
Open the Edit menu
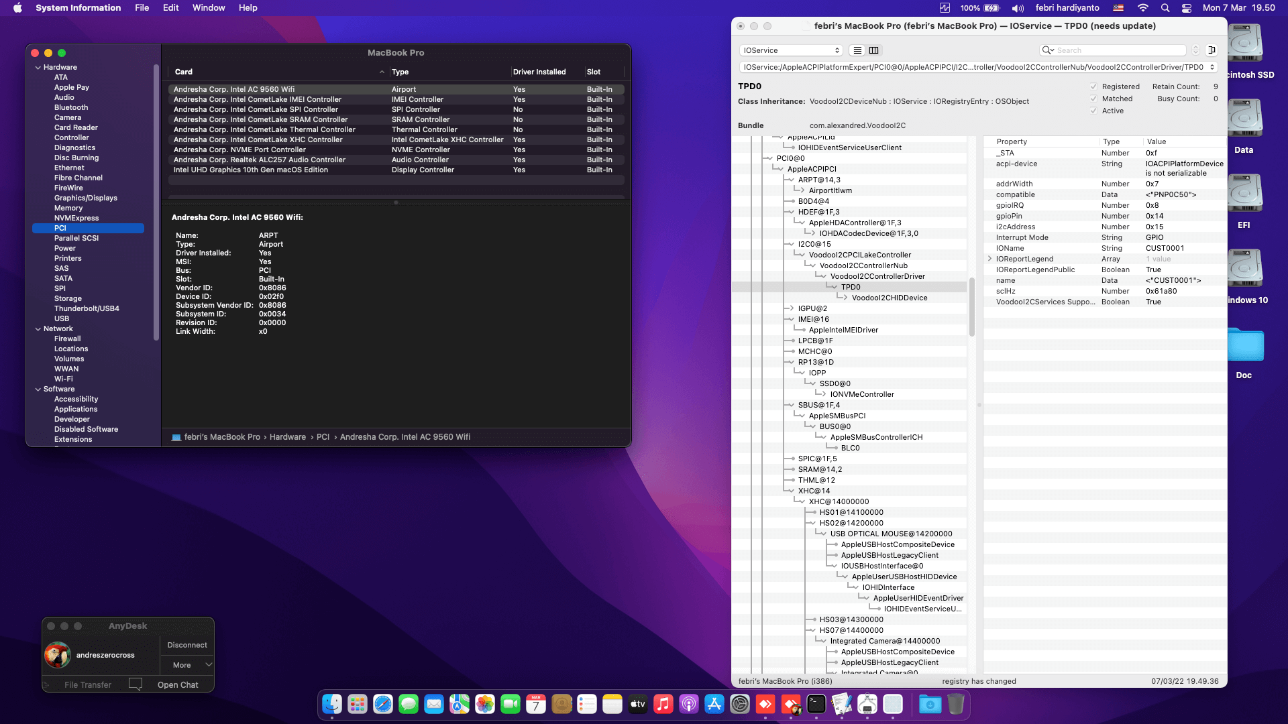(x=171, y=8)
